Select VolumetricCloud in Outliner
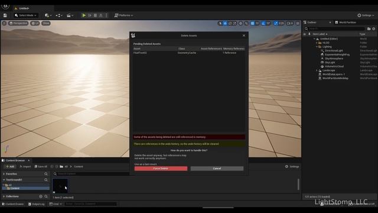Viewport: 378px width, 213px height. coord(334,66)
